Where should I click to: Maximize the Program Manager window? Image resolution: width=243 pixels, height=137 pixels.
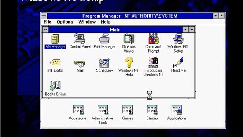tap(222, 16)
